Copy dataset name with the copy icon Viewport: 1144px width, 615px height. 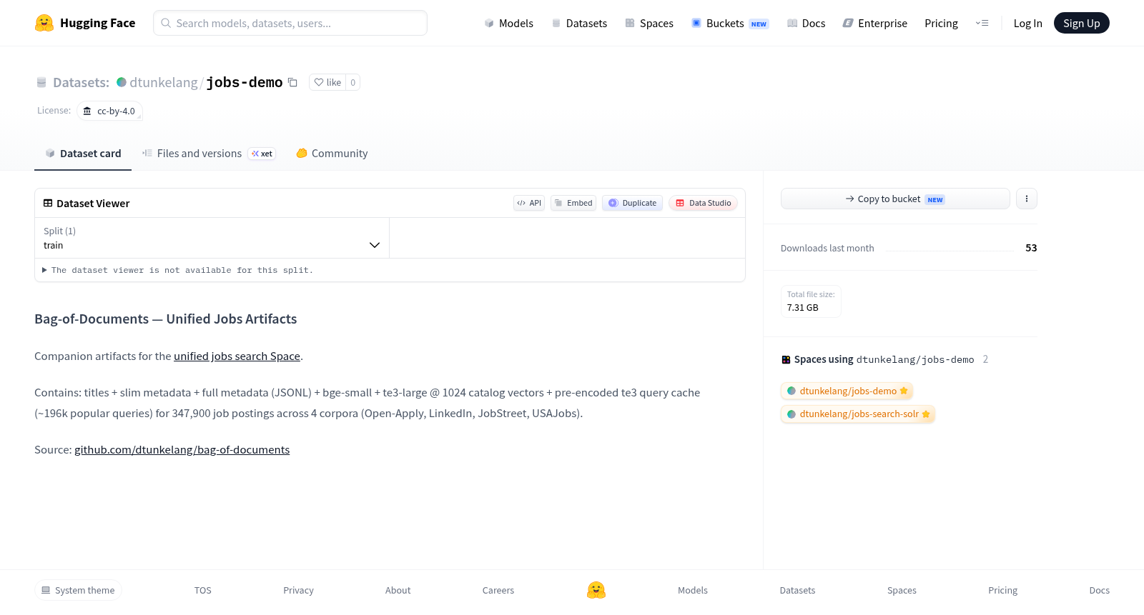[x=292, y=82]
